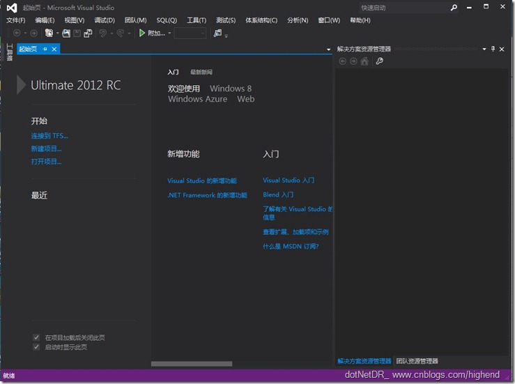Click the 打开项目... link
This screenshot has height=384, width=515.
tap(46, 161)
